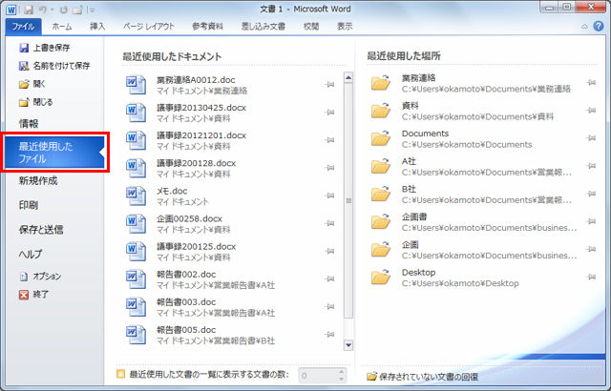This screenshot has width=611, height=391.
Task: Open the Word icon for 報告書003.doc
Action: pyautogui.click(x=136, y=307)
